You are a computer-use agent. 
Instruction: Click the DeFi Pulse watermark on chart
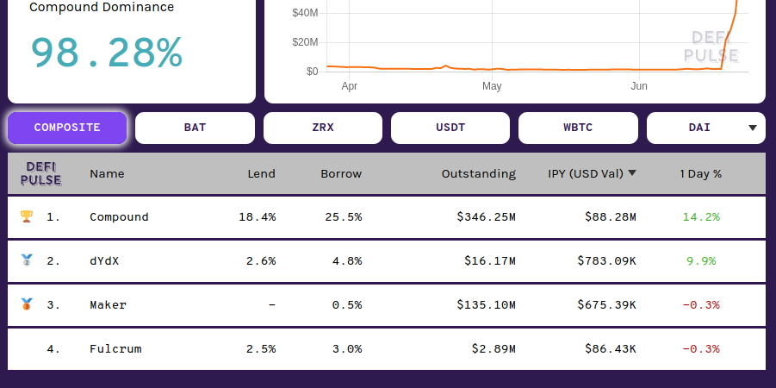(711, 47)
